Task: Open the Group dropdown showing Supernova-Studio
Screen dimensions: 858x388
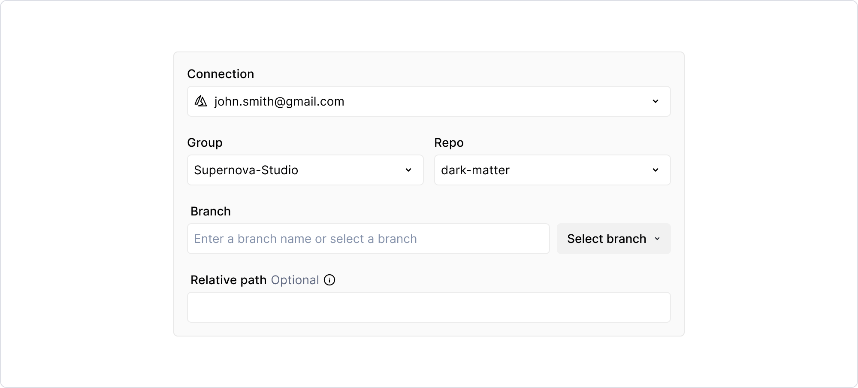Action: (x=305, y=170)
